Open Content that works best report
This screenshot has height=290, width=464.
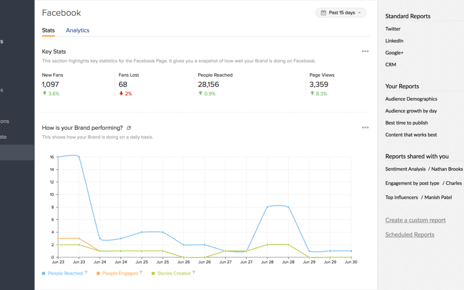pyautogui.click(x=411, y=134)
